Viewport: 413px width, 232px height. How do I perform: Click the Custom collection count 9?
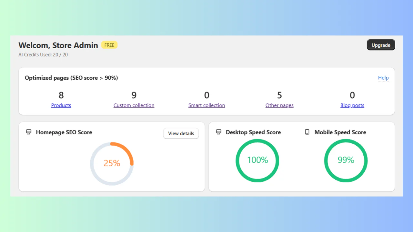tap(134, 95)
